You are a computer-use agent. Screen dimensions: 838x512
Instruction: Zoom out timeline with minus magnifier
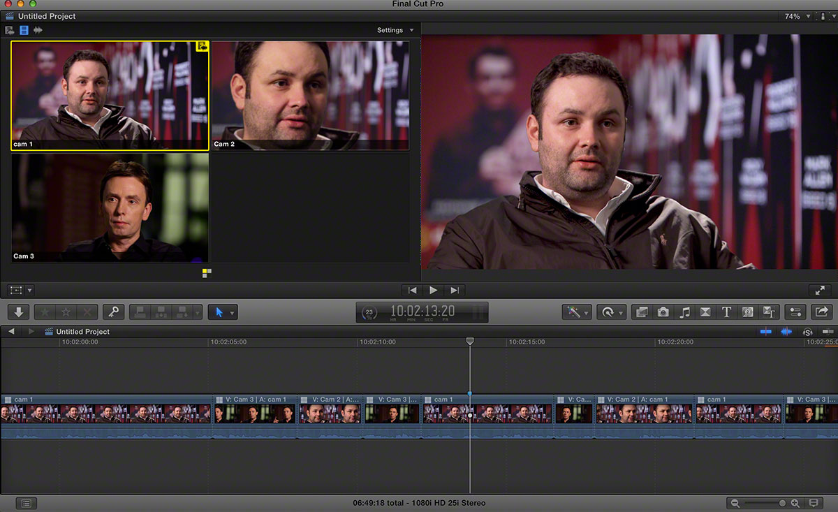(735, 503)
